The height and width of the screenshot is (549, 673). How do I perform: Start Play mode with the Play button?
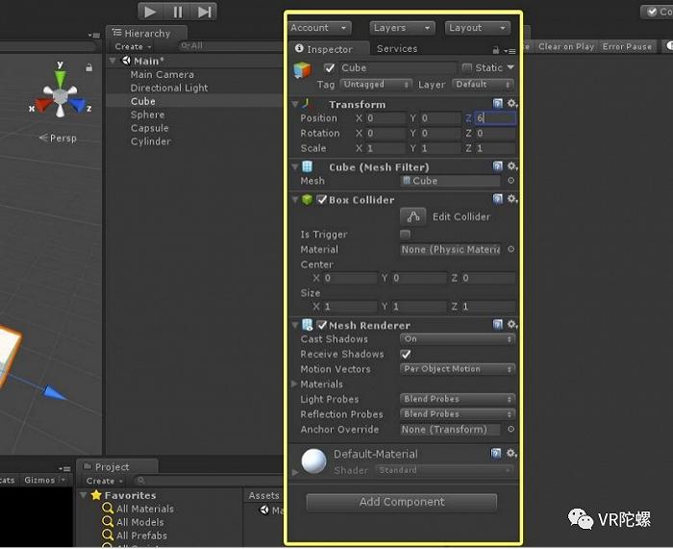click(x=151, y=12)
